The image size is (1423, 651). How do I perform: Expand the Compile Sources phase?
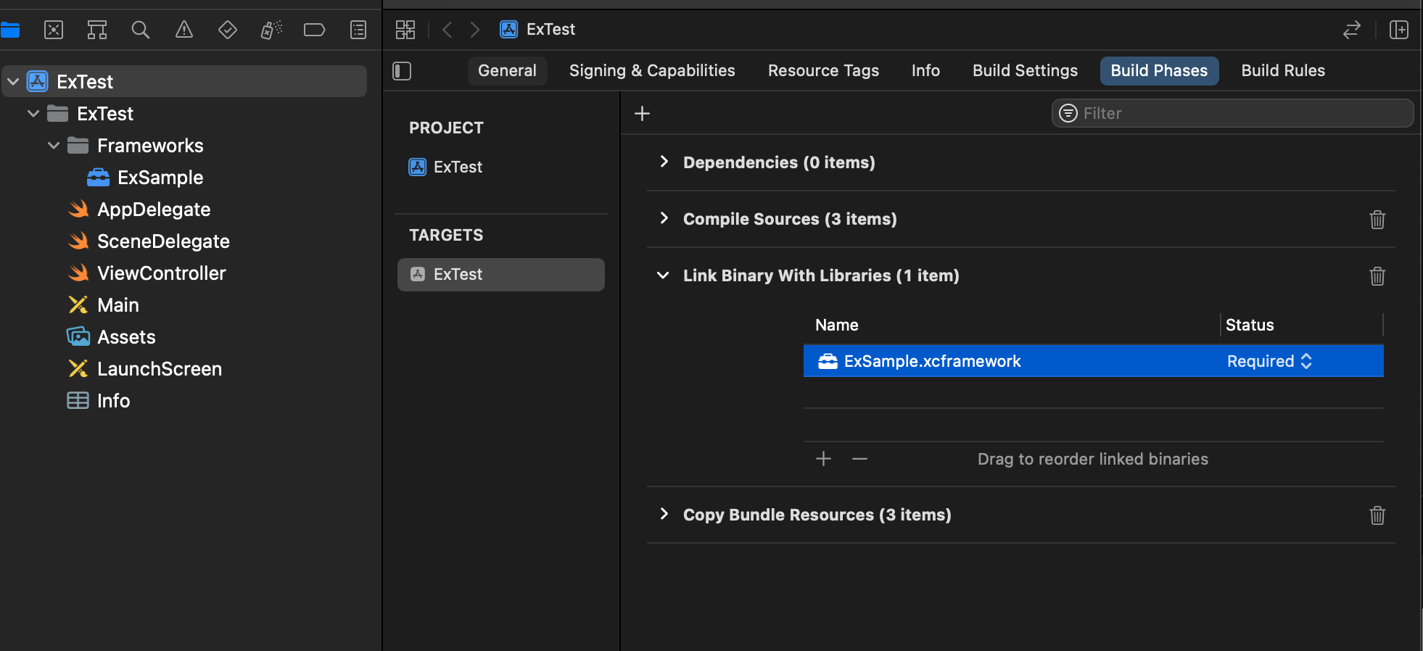[664, 218]
